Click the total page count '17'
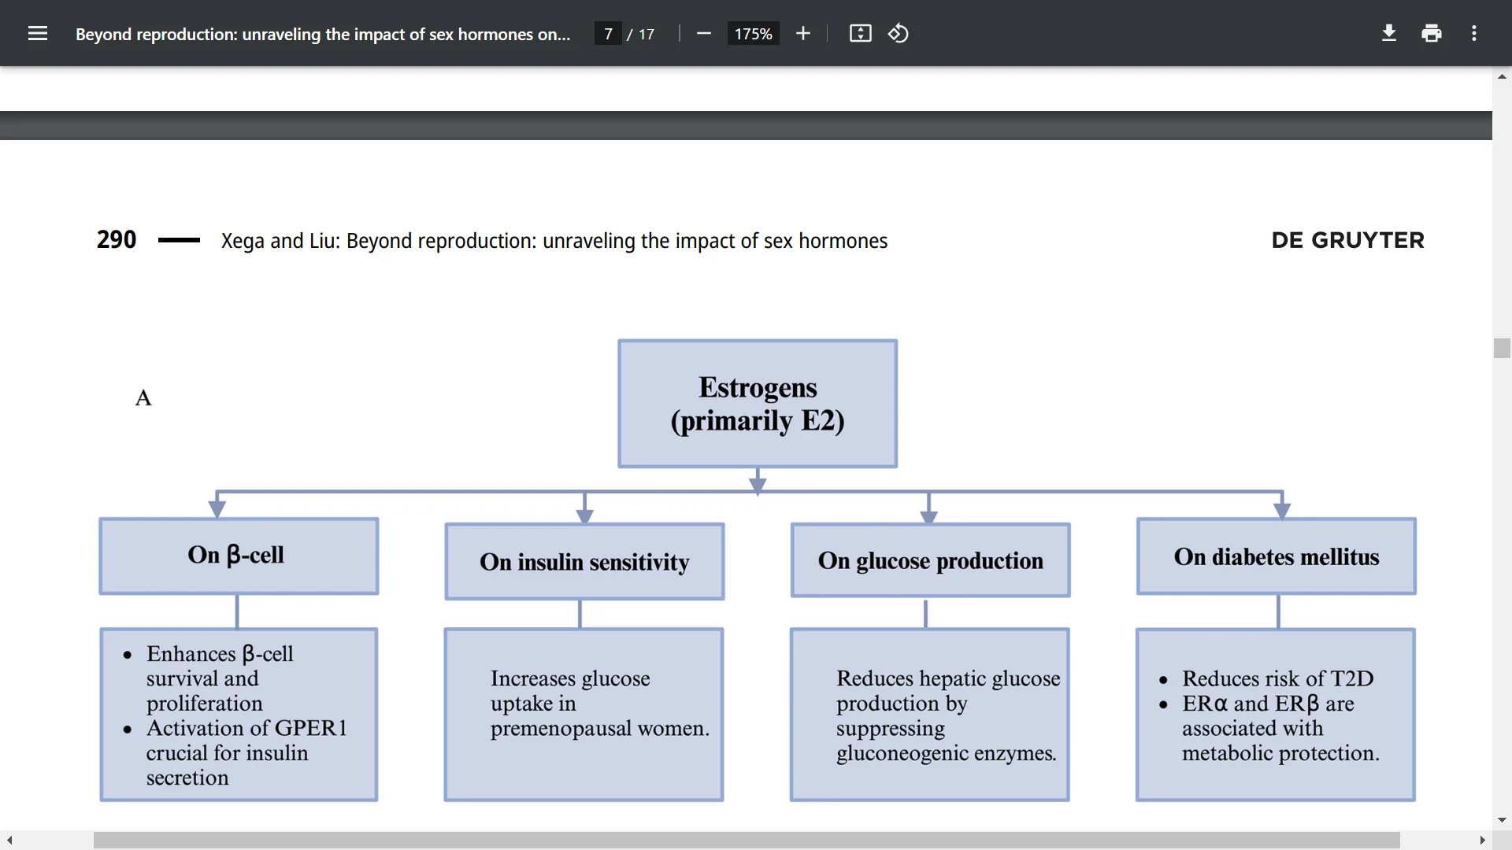 point(647,35)
